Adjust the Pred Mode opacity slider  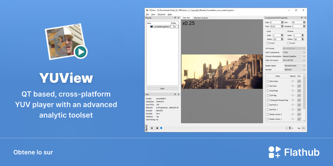coord(292,91)
